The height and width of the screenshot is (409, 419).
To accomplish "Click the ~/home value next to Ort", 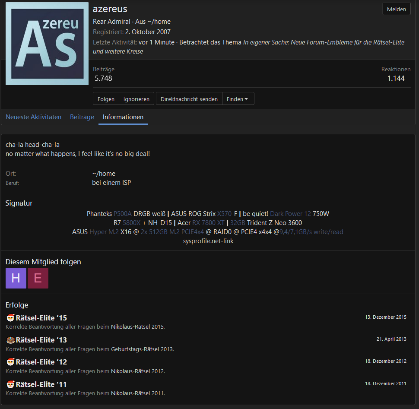I will (x=104, y=174).
